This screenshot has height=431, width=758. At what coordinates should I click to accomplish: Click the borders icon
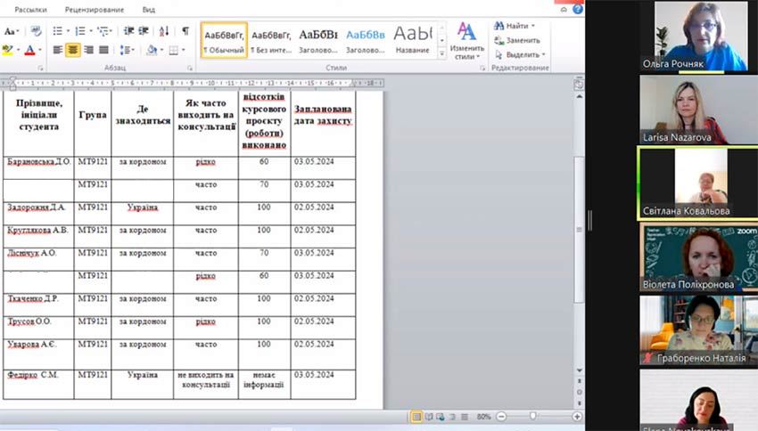174,50
